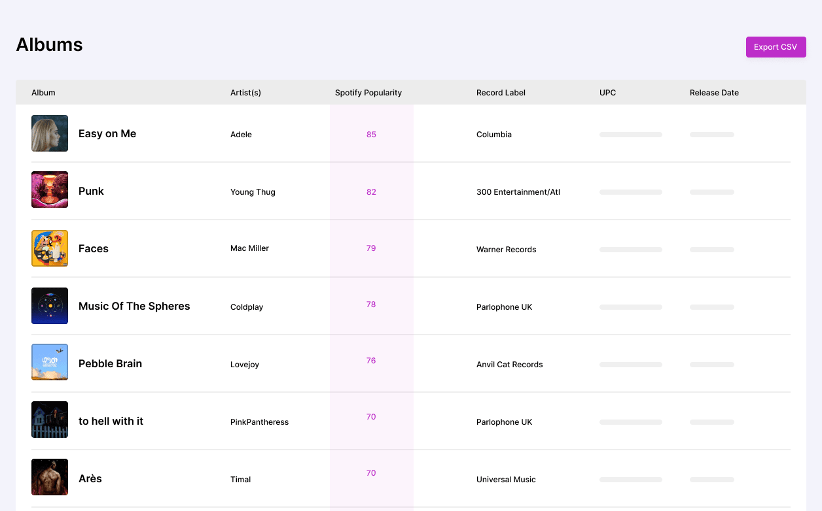The image size is (822, 511).
Task: Click the Universal Music label cell
Action: 506,480
